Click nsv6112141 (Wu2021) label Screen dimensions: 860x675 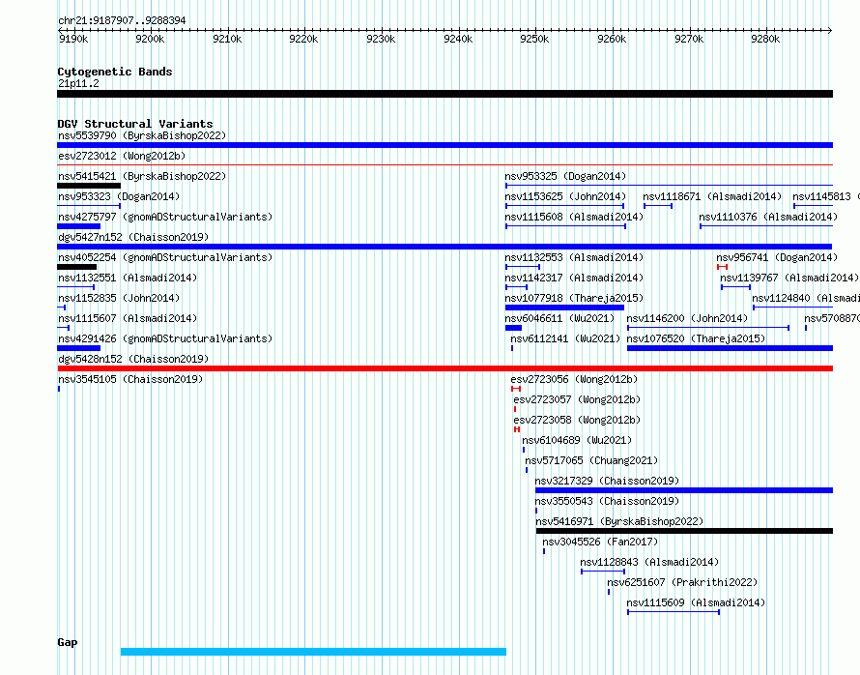(565, 338)
